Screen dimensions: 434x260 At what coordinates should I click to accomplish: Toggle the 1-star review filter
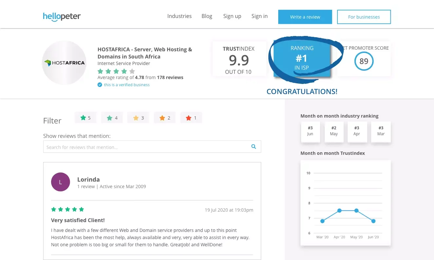point(191,118)
